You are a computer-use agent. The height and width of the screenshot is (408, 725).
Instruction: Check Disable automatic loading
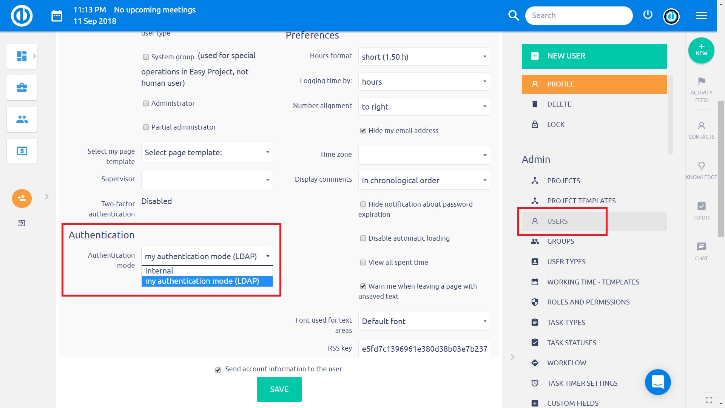point(363,238)
